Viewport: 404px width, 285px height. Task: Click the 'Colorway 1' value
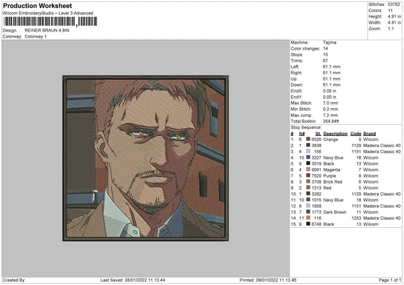[x=36, y=36]
